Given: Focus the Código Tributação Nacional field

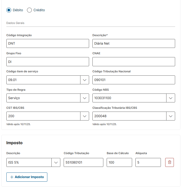Looking at the screenshot, I should click(x=134, y=80).
